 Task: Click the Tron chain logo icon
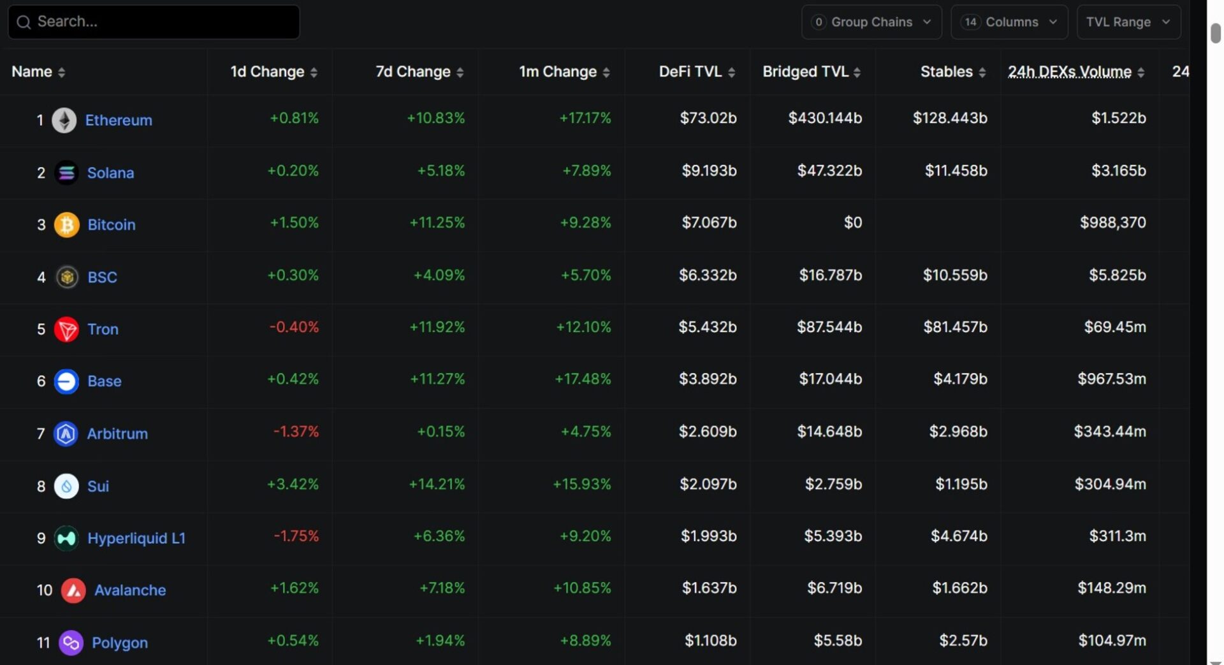tap(66, 329)
